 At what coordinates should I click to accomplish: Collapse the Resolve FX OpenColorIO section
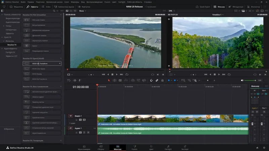point(61,58)
